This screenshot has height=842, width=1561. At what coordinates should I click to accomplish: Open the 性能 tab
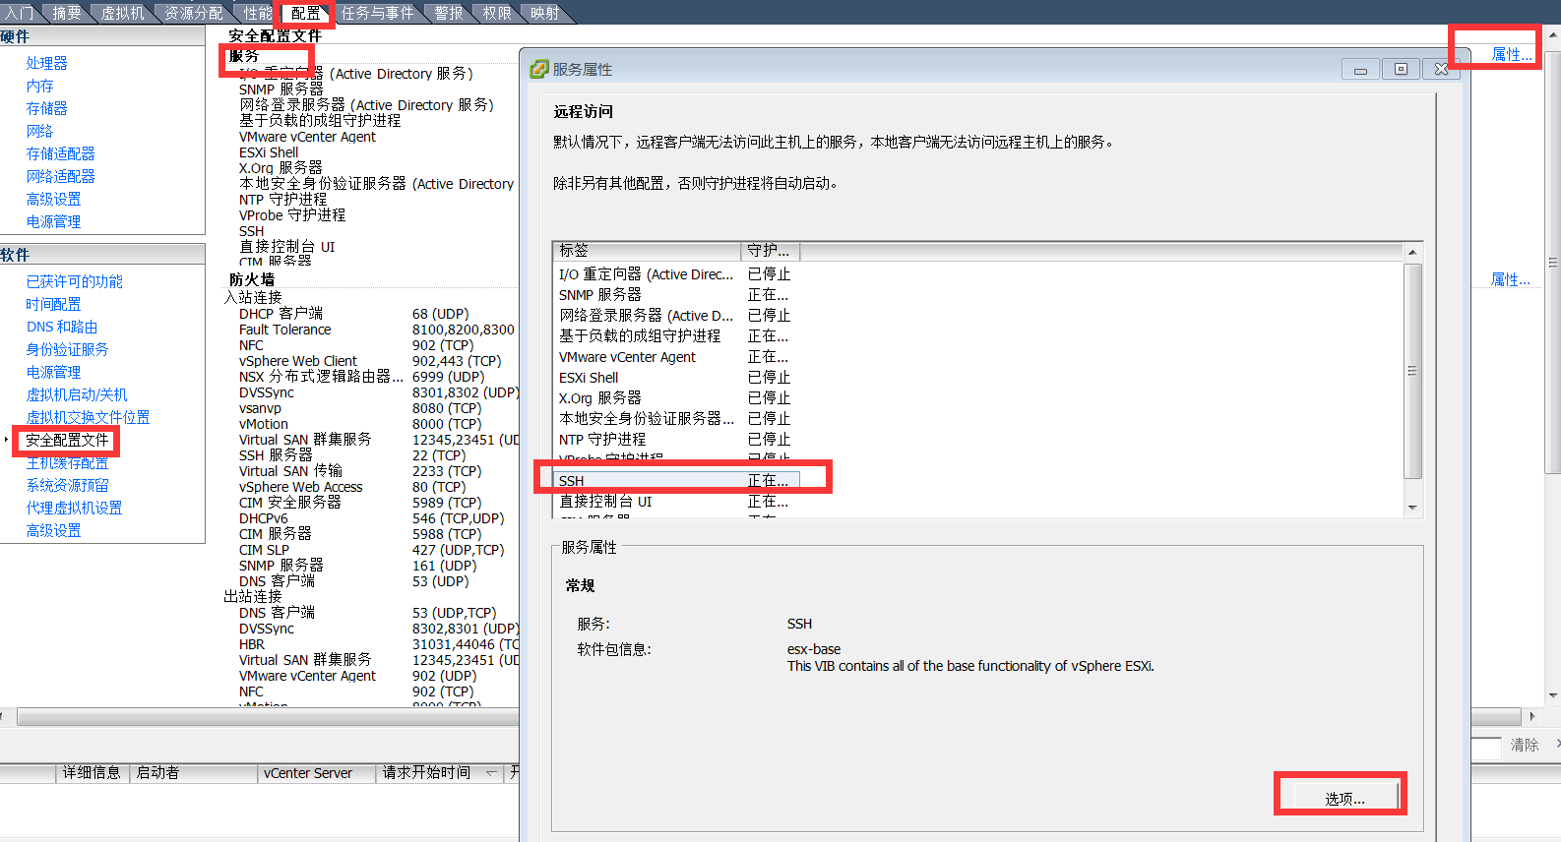click(x=258, y=13)
